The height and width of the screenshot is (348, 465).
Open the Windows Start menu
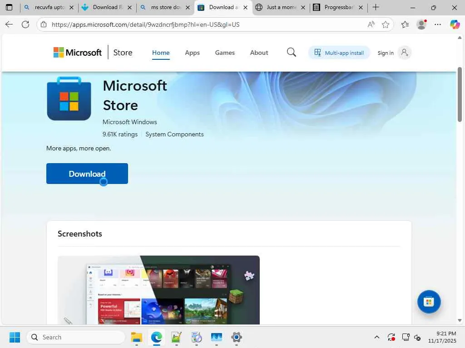[x=15, y=337]
